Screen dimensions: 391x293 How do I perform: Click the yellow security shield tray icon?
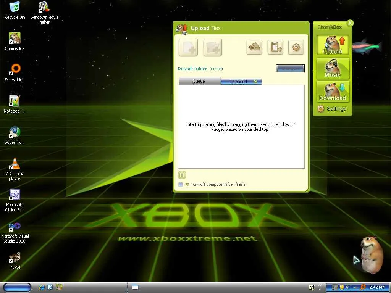342,287
